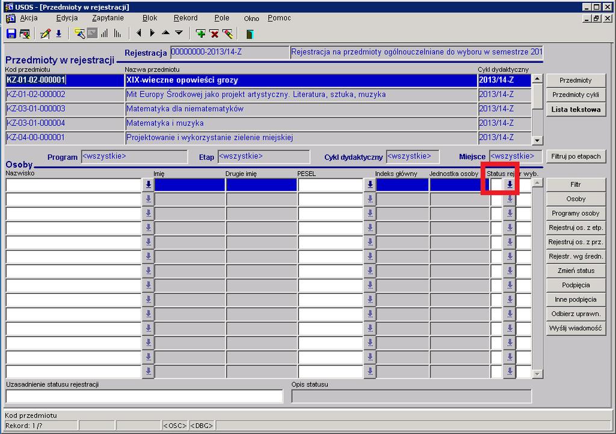Click Odbierz uprawn. button
The image size is (616, 434).
click(x=576, y=314)
